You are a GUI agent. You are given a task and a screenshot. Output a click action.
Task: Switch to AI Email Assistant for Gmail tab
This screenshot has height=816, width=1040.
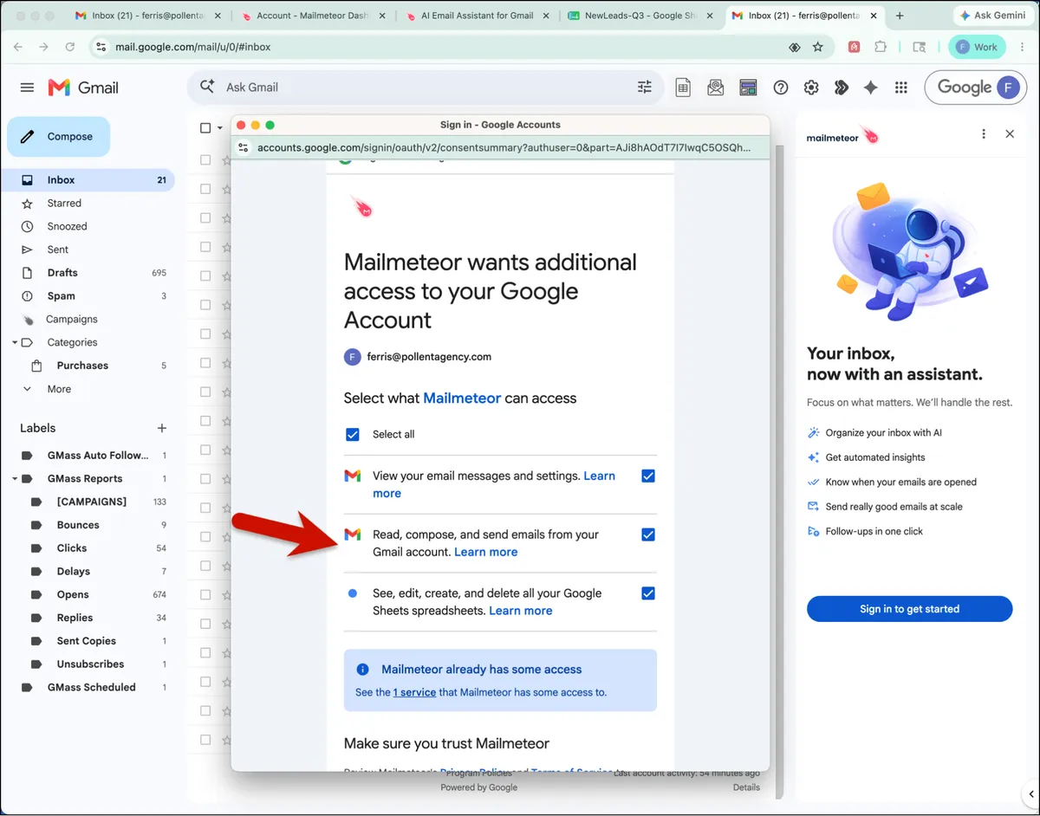coord(477,16)
